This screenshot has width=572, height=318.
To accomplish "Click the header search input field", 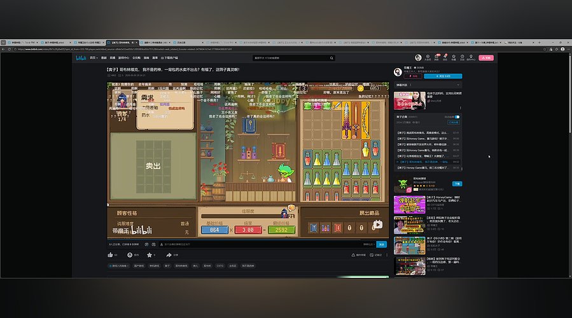I will click(291, 58).
